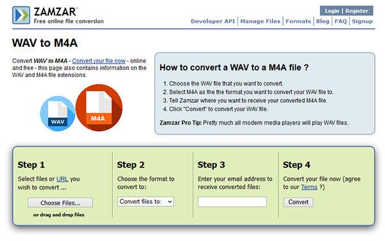The height and width of the screenshot is (241, 385).
Task: Go to Signup page
Action: click(x=362, y=21)
